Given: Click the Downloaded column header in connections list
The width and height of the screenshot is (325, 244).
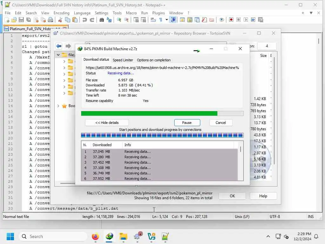Looking at the screenshot, I should pyautogui.click(x=102, y=145).
